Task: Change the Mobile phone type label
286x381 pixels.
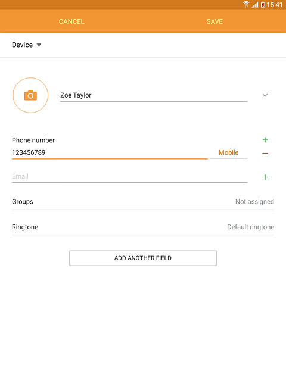Action: point(229,152)
